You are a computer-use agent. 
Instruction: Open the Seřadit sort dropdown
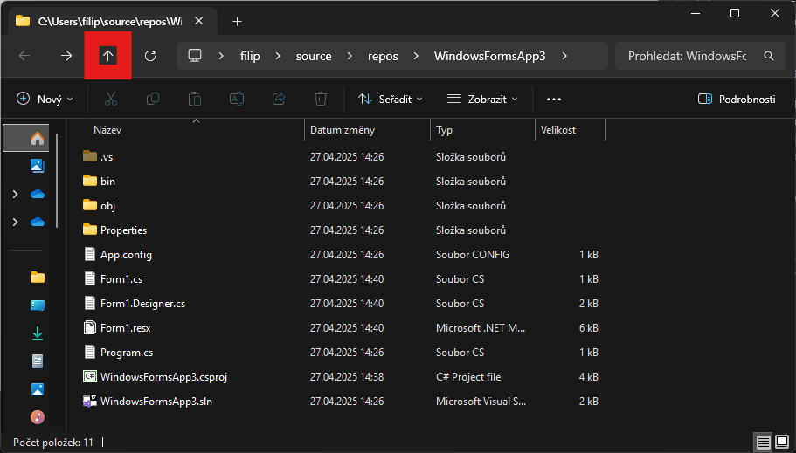point(391,99)
